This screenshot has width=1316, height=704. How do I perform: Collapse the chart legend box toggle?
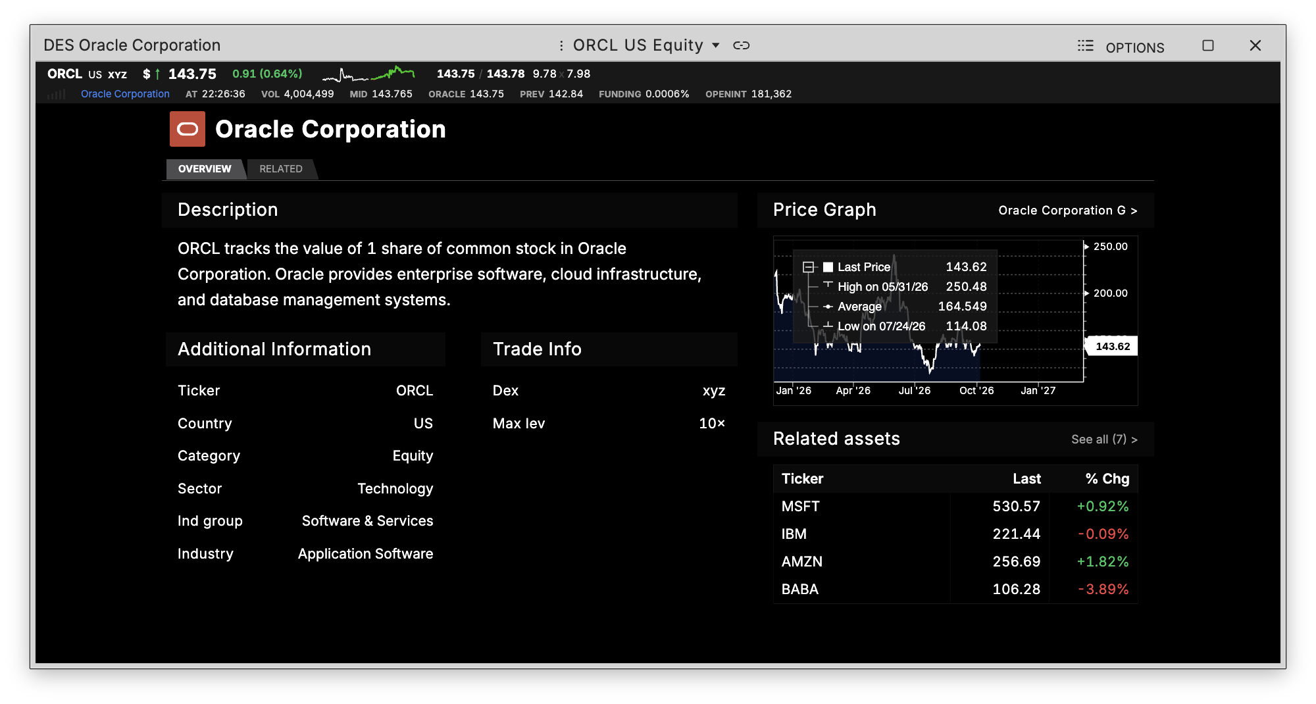coord(808,267)
